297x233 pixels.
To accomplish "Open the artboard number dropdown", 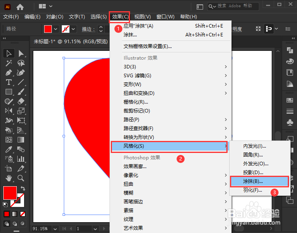I will tap(95, 229).
